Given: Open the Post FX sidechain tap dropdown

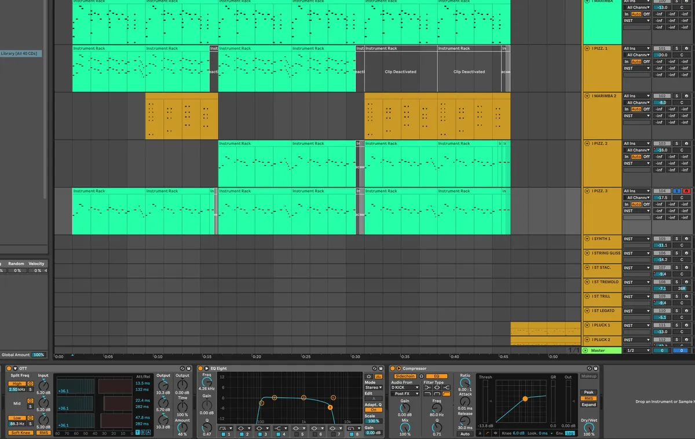Looking at the screenshot, I should [405, 394].
